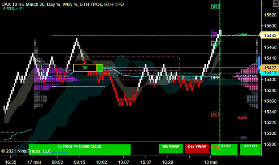Click the green DR1 pivot label
The width and height of the screenshot is (279, 165).
click(x=215, y=44)
